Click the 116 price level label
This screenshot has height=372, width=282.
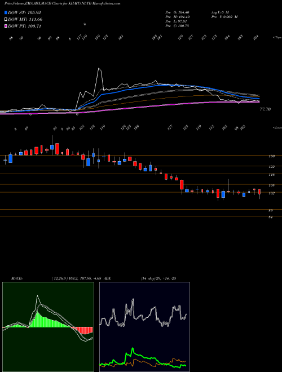271,175
